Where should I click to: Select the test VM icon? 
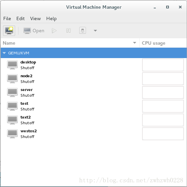tap(12, 106)
